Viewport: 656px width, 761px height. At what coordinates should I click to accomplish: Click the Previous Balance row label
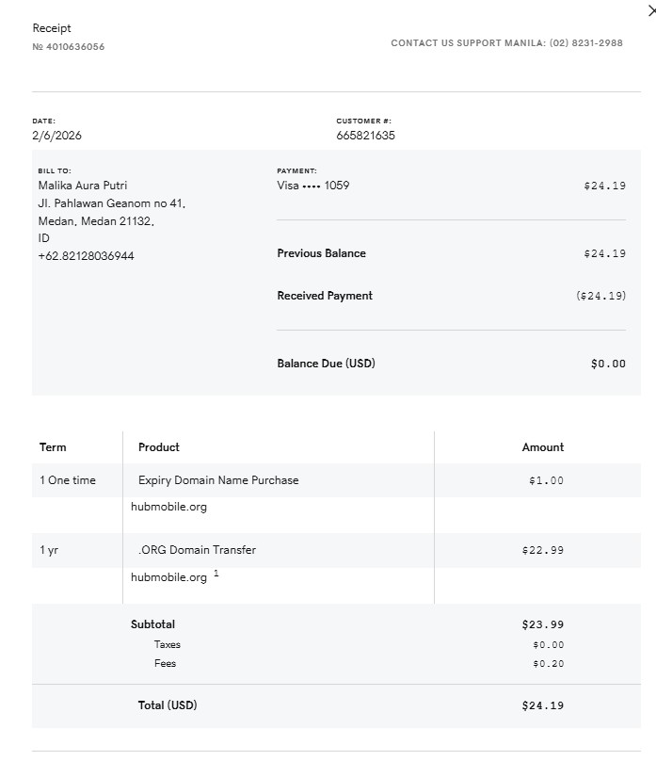coord(321,253)
